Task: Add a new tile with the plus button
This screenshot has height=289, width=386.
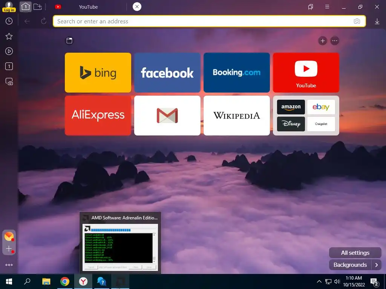Action: pos(323,41)
